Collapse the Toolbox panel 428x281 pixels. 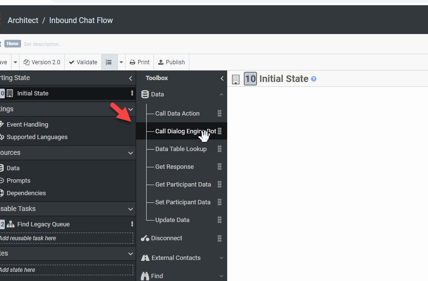(221, 78)
